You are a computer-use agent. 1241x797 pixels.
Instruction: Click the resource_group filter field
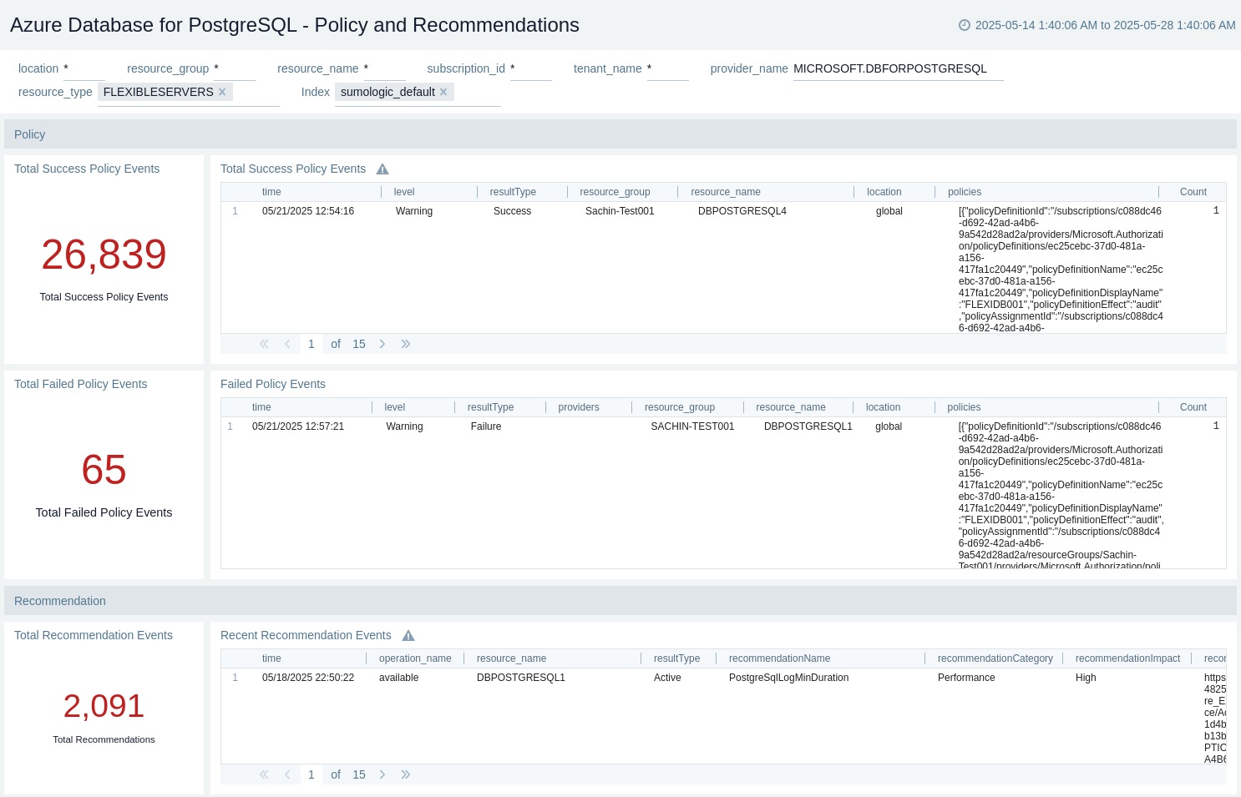[235, 69]
